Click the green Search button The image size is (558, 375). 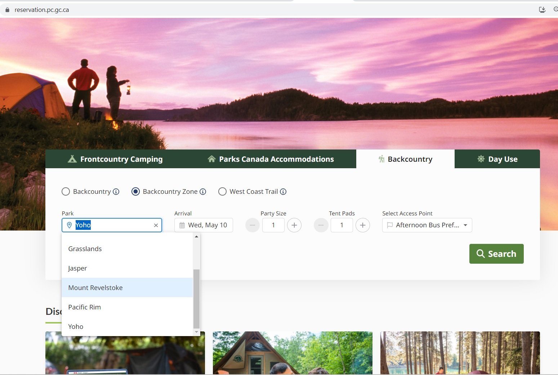click(x=496, y=254)
